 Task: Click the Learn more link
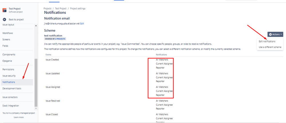click(19, 117)
